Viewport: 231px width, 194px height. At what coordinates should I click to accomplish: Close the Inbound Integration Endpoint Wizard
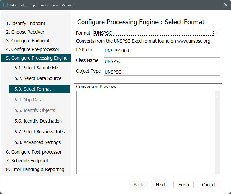[x=225, y=5]
